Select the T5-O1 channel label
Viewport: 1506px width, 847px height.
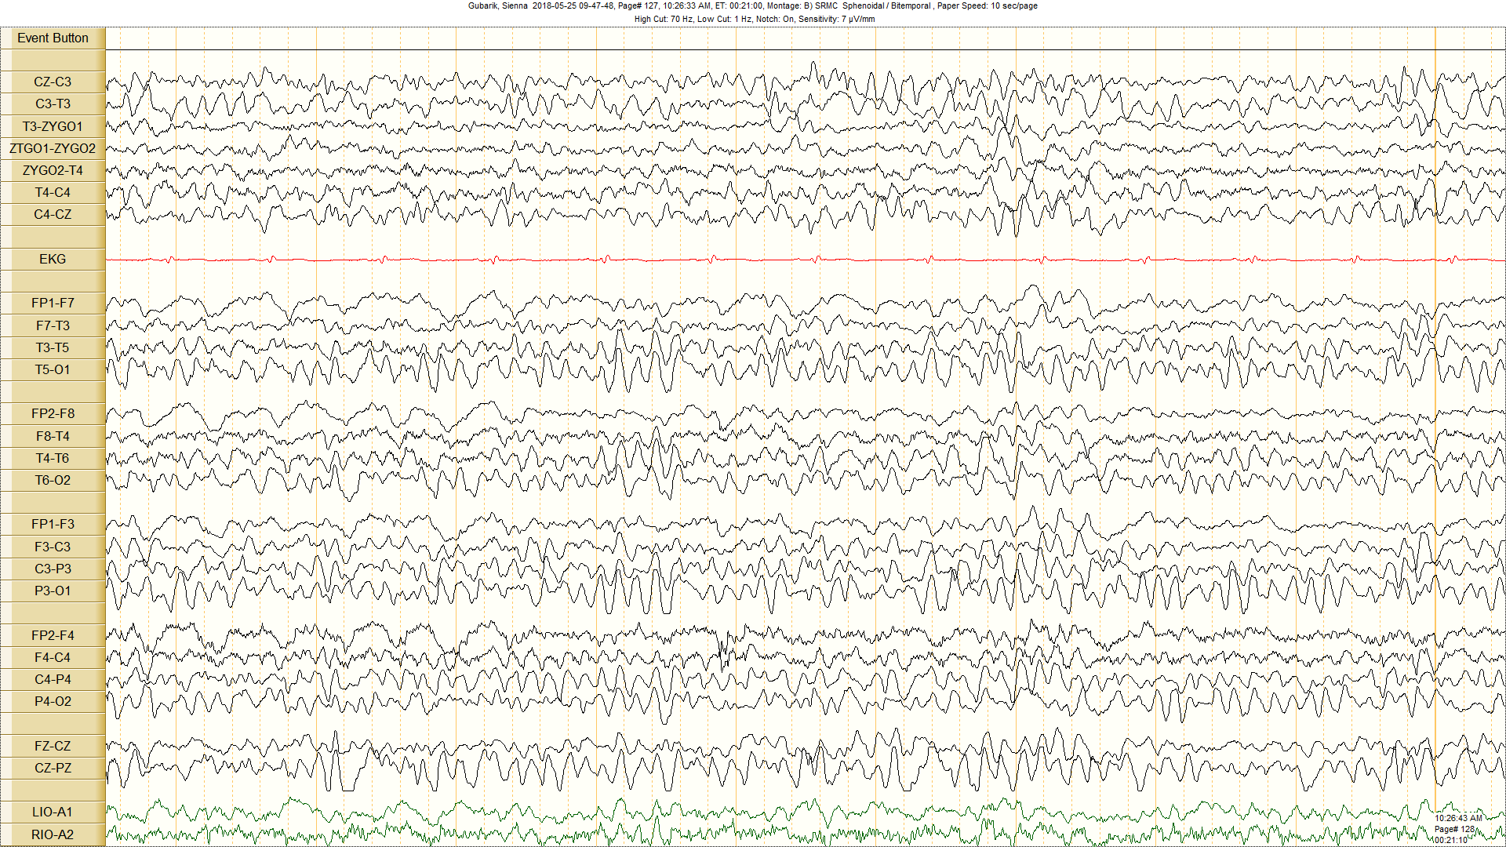click(x=53, y=369)
